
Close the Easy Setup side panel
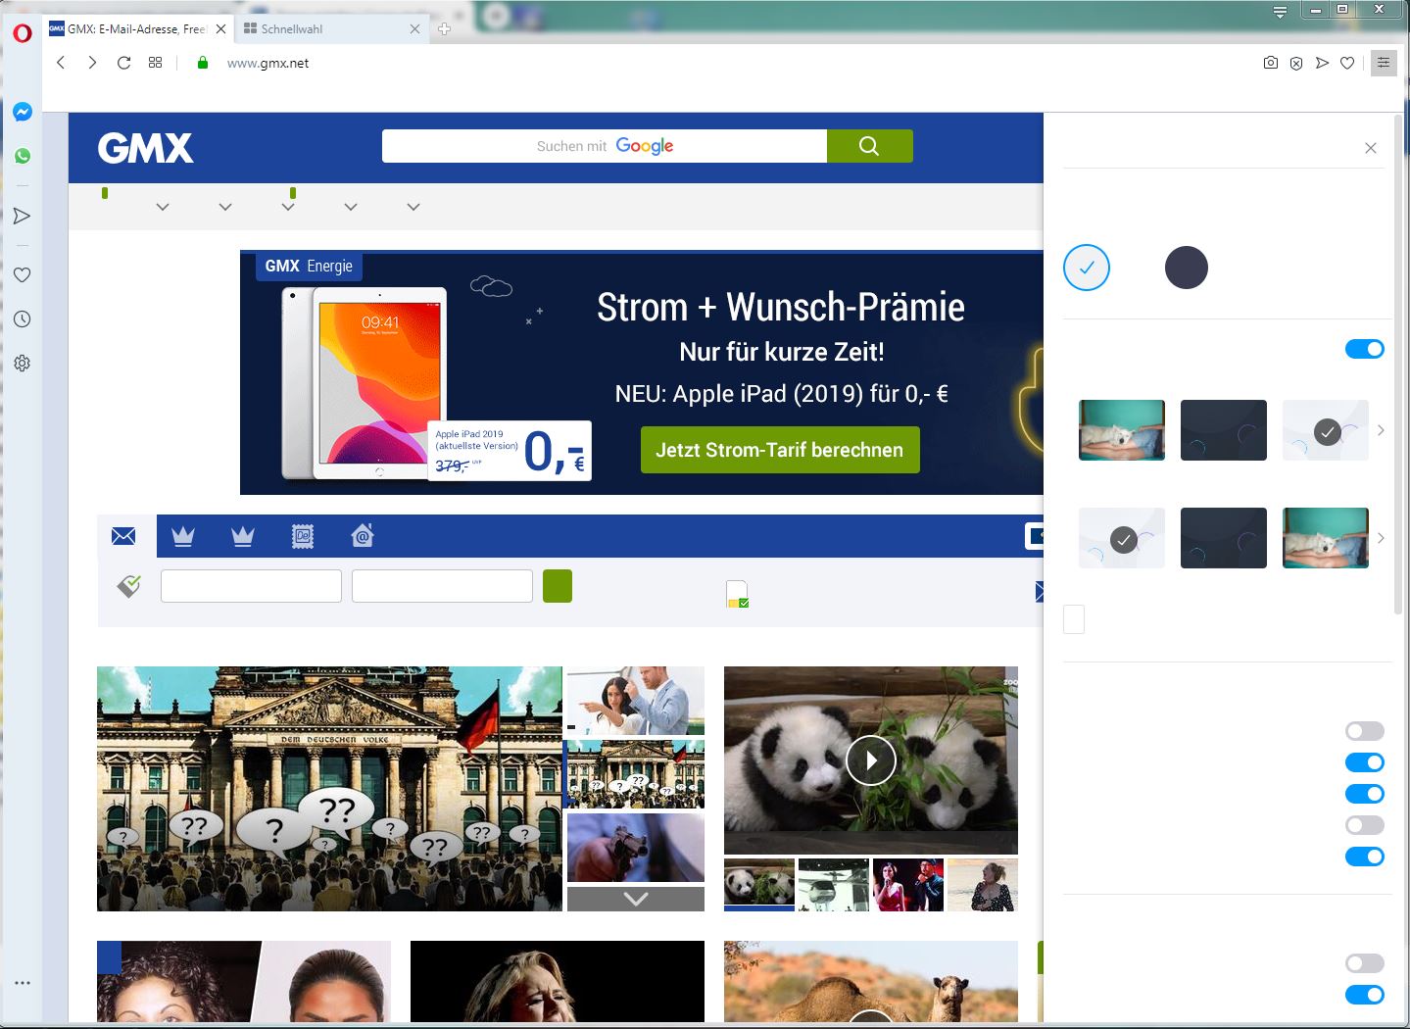[x=1371, y=148]
